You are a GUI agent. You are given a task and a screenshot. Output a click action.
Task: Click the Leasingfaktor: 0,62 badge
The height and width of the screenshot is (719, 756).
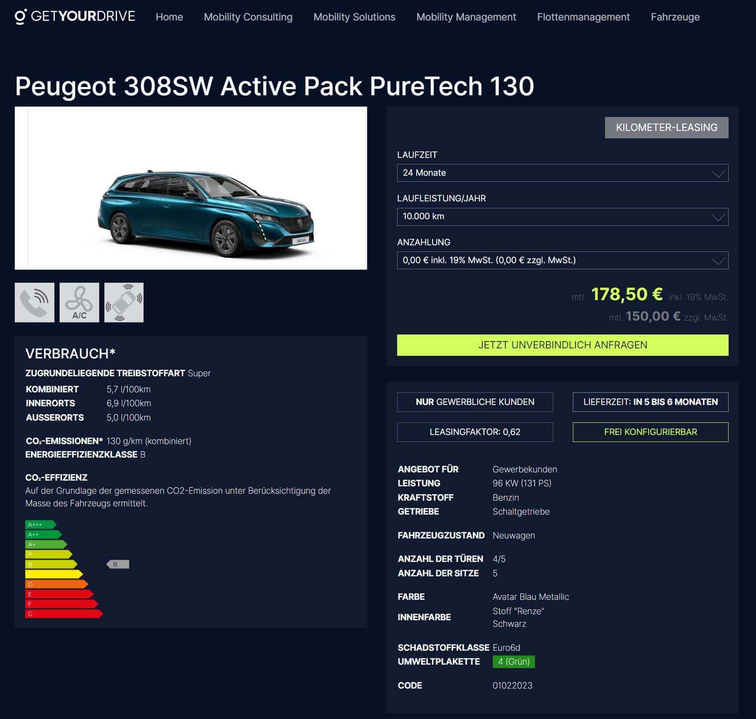[475, 432]
